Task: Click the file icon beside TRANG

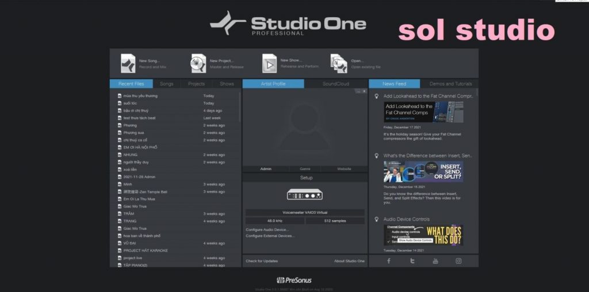Action: (120, 221)
